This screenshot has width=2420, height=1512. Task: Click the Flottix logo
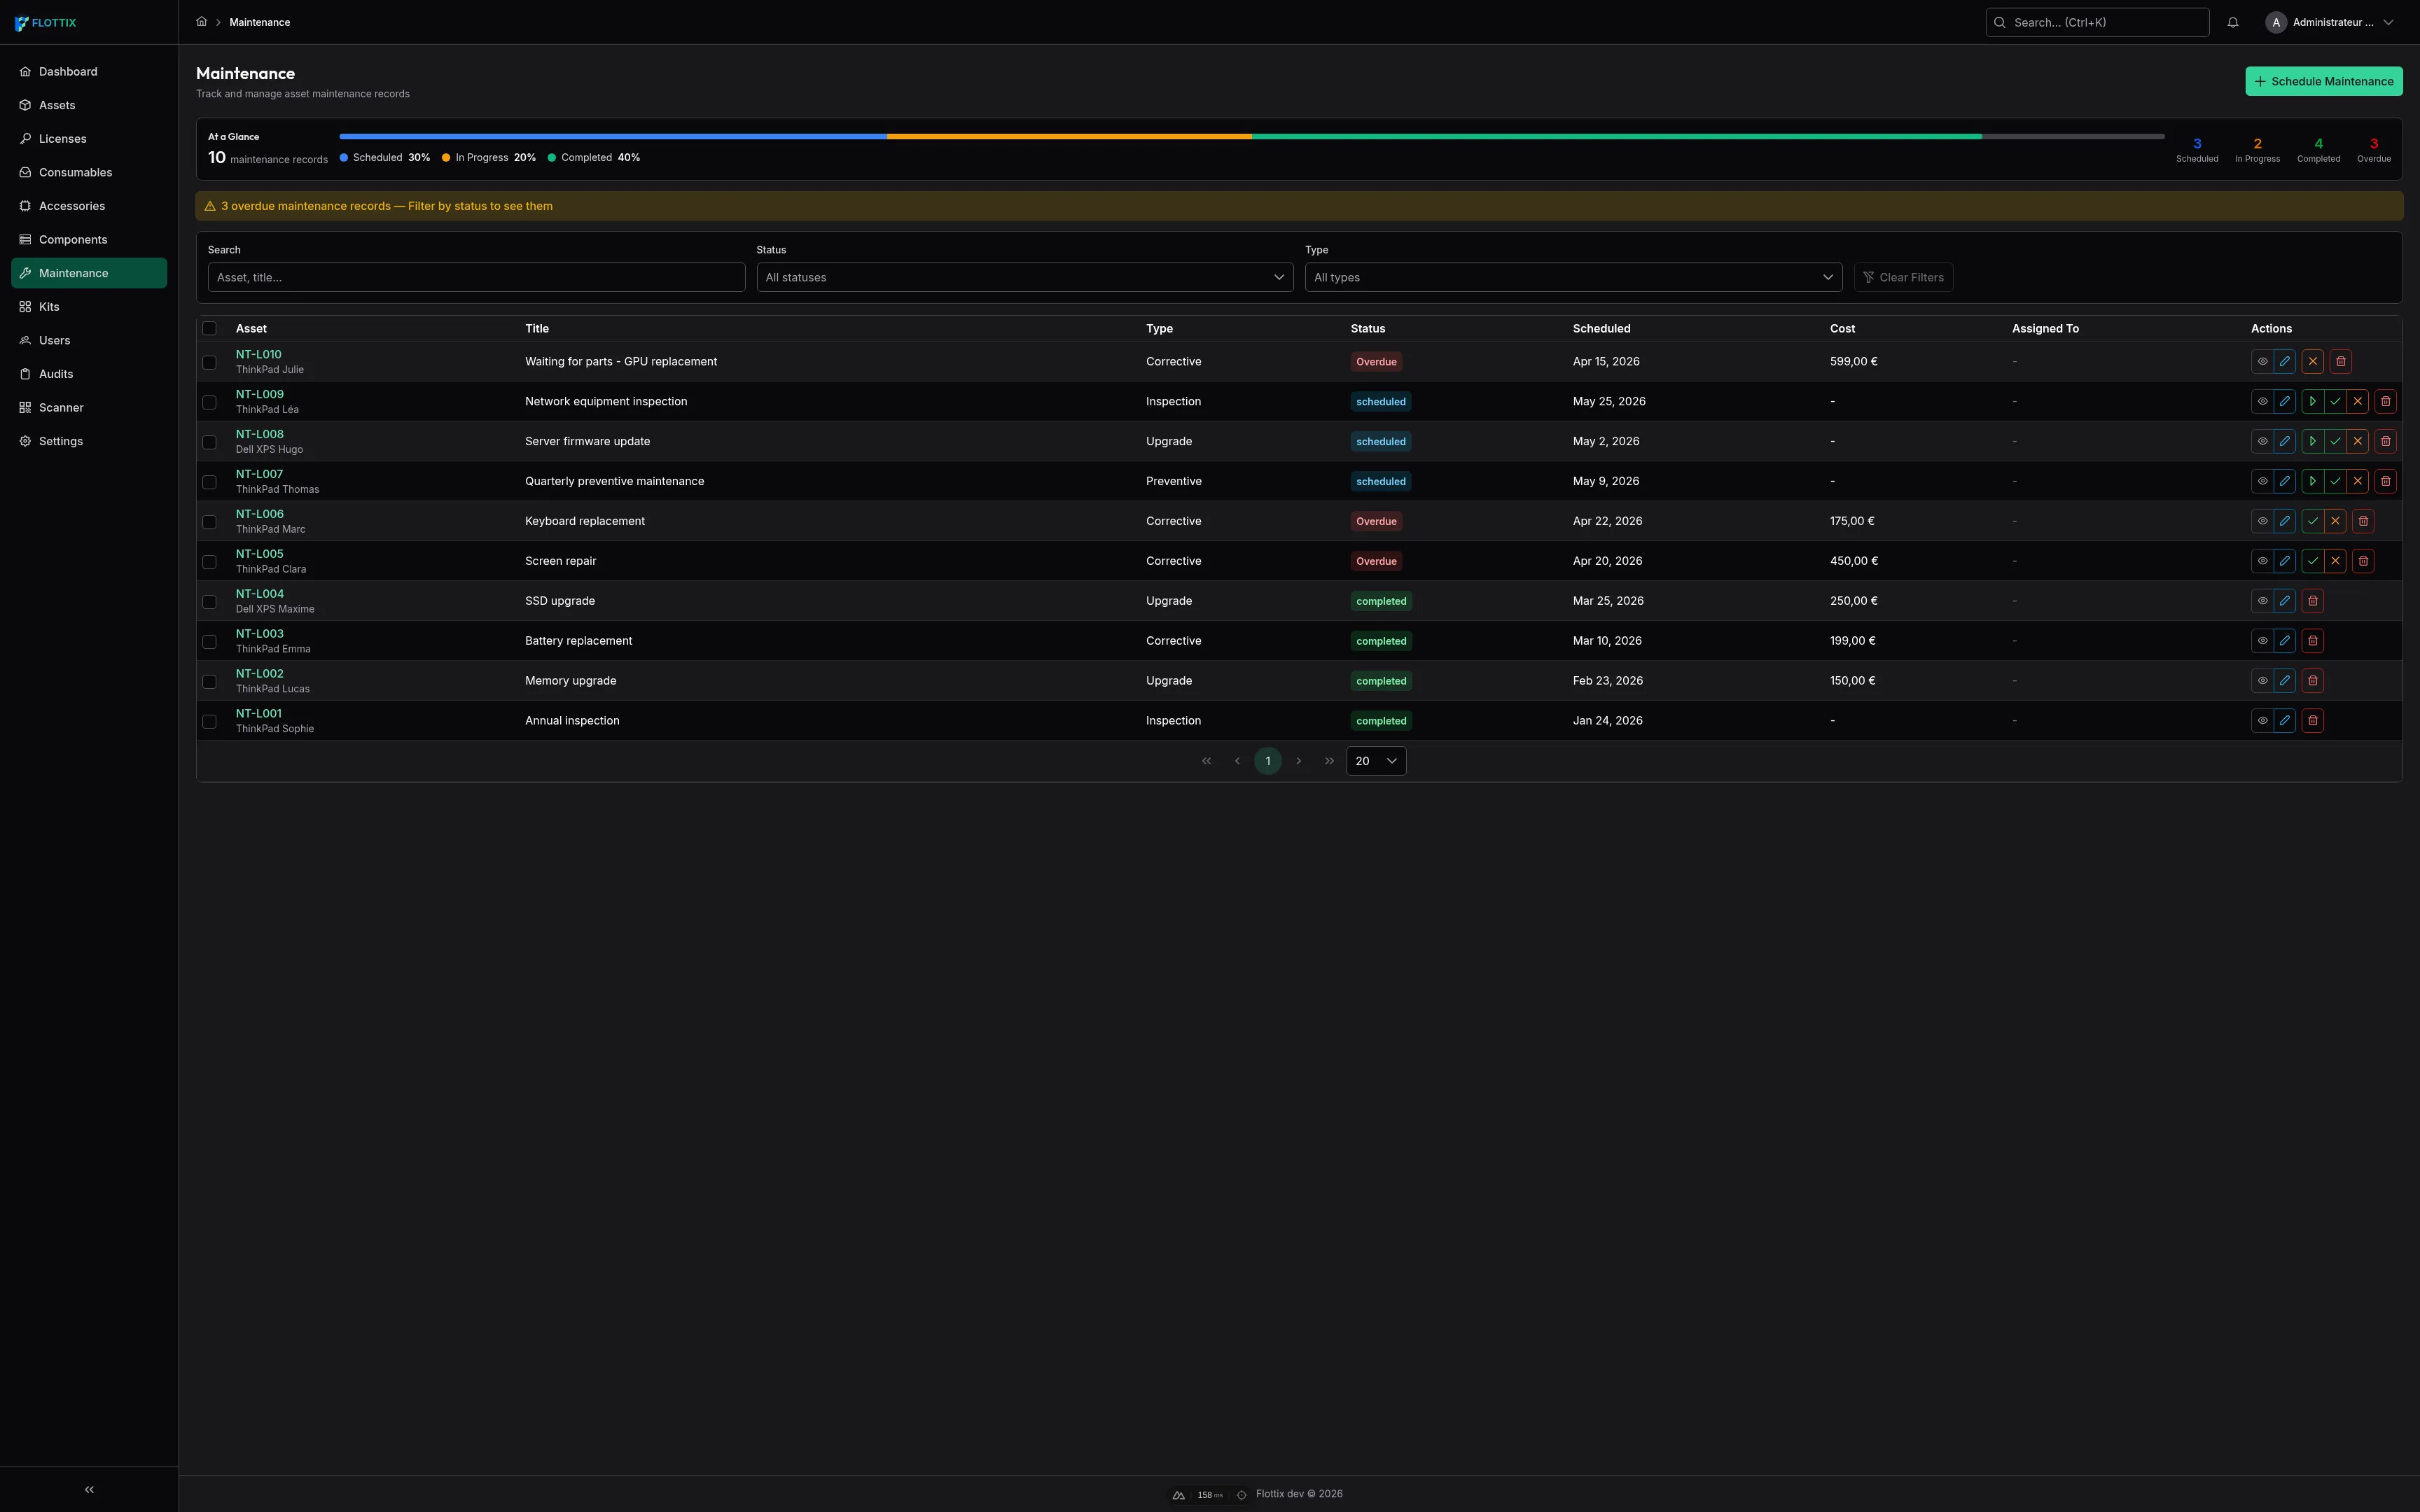click(46, 22)
